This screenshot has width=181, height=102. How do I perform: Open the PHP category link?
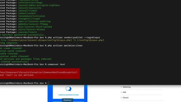coord(124,92)
